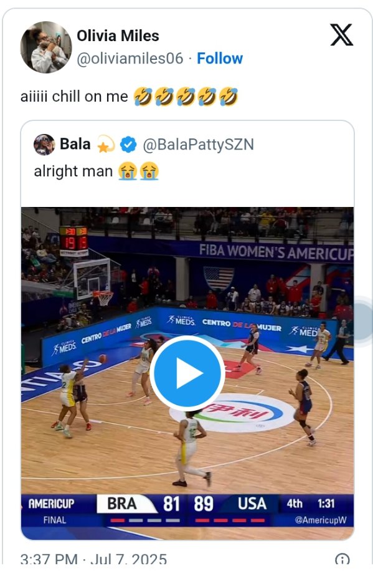Open the @BalaPattySZN handle

tap(198, 145)
